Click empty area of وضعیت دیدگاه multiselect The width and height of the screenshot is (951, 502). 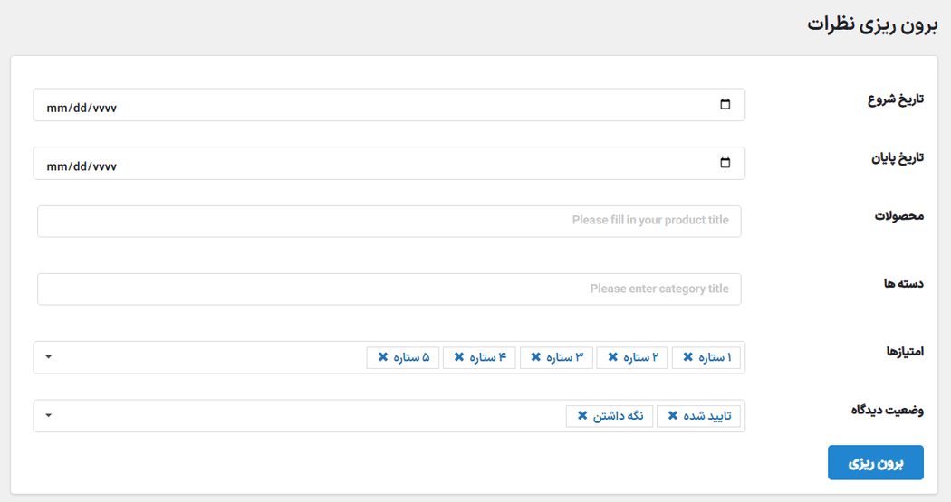[299, 416]
